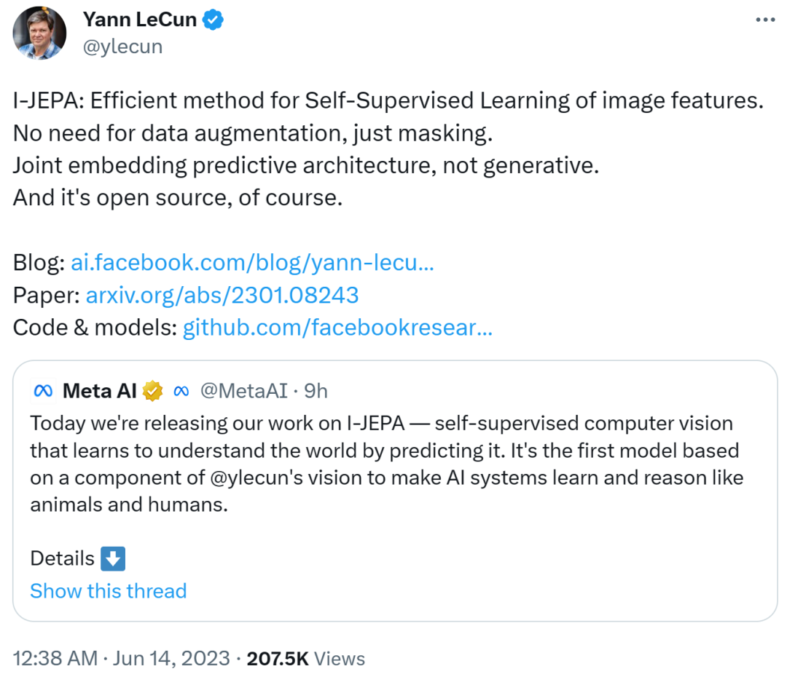Click the blue verified badge next to Yann LeCun
787x677 pixels.
(x=211, y=20)
